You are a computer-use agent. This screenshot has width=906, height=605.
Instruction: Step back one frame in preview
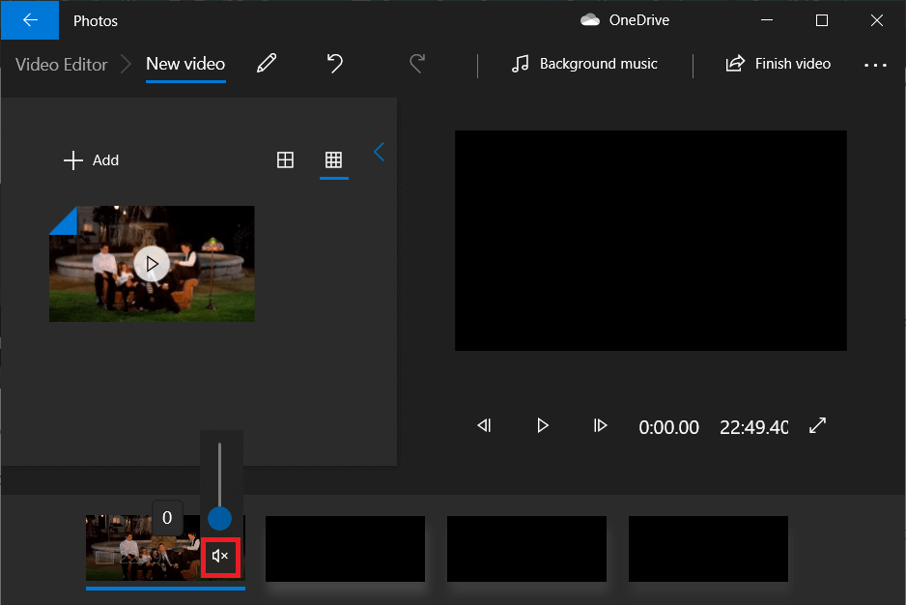485,426
